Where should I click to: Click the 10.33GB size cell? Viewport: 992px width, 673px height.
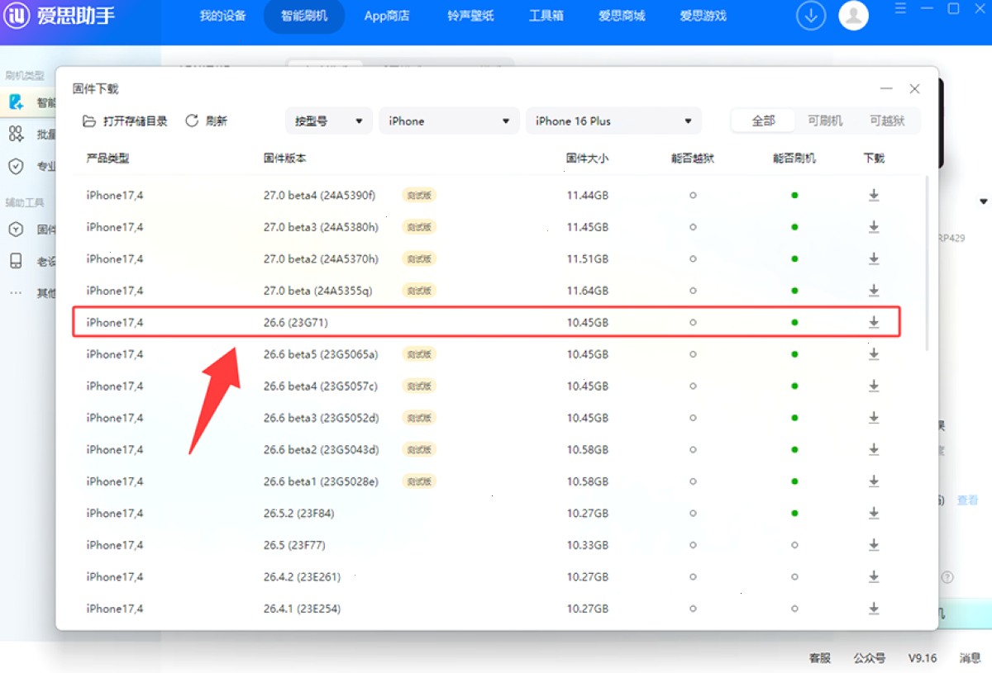(x=588, y=545)
